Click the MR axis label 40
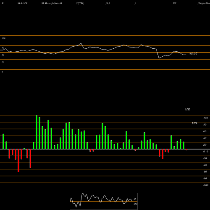This screenshot has width=210, height=210. click(x=205, y=138)
